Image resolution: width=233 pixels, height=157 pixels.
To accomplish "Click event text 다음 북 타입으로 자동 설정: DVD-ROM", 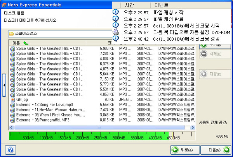I will 192,32.
